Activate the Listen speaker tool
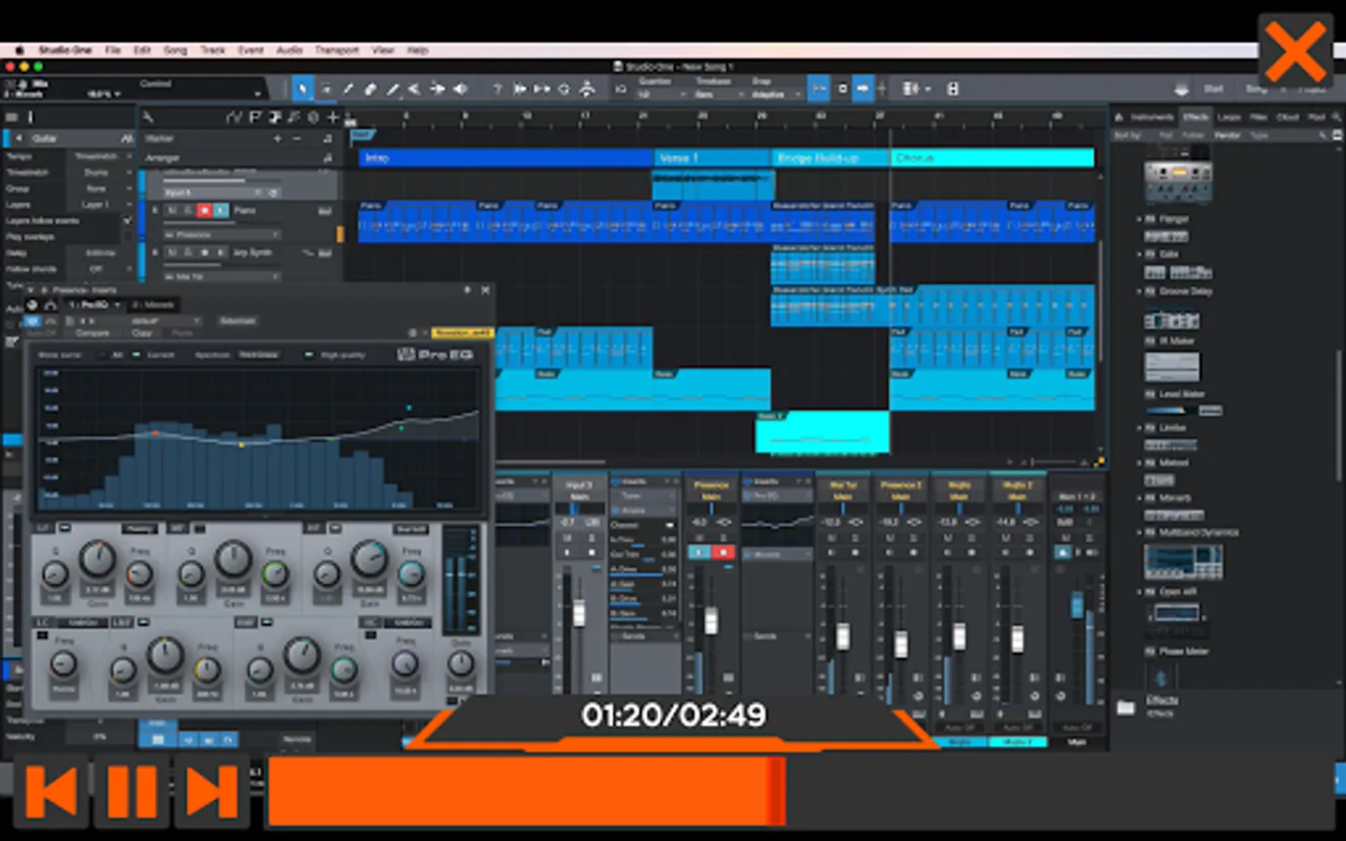The image size is (1346, 841). [460, 89]
